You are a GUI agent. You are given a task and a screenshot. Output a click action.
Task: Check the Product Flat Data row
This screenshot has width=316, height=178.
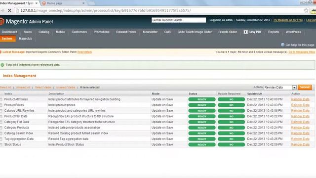(1, 117)
